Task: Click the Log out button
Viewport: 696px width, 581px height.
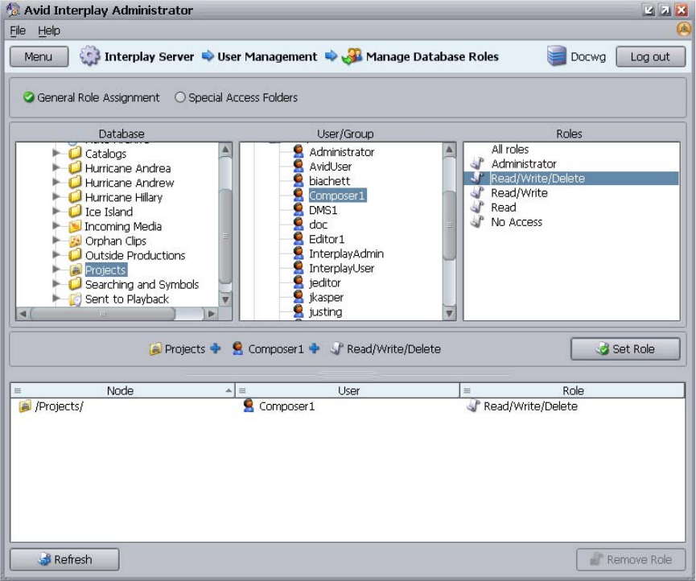Action: [x=650, y=57]
